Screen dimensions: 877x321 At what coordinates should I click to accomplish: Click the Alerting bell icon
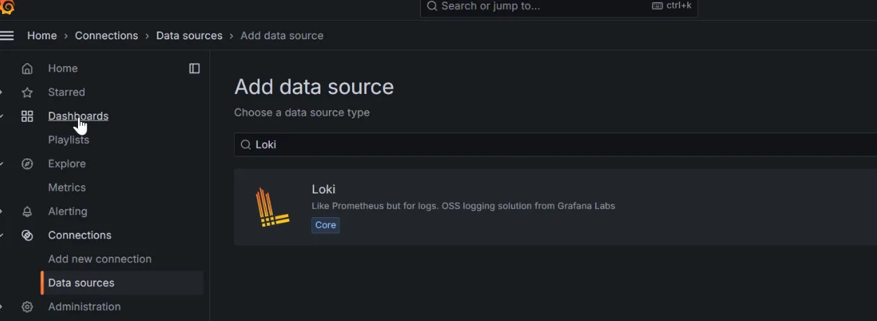click(x=27, y=212)
